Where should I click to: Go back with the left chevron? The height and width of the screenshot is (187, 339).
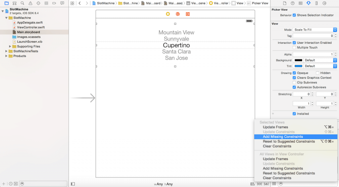tap(80, 3)
